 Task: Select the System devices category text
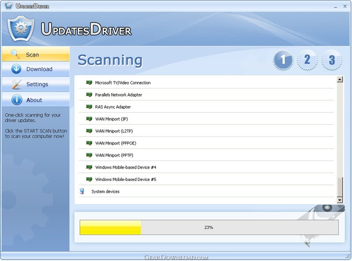(106, 191)
